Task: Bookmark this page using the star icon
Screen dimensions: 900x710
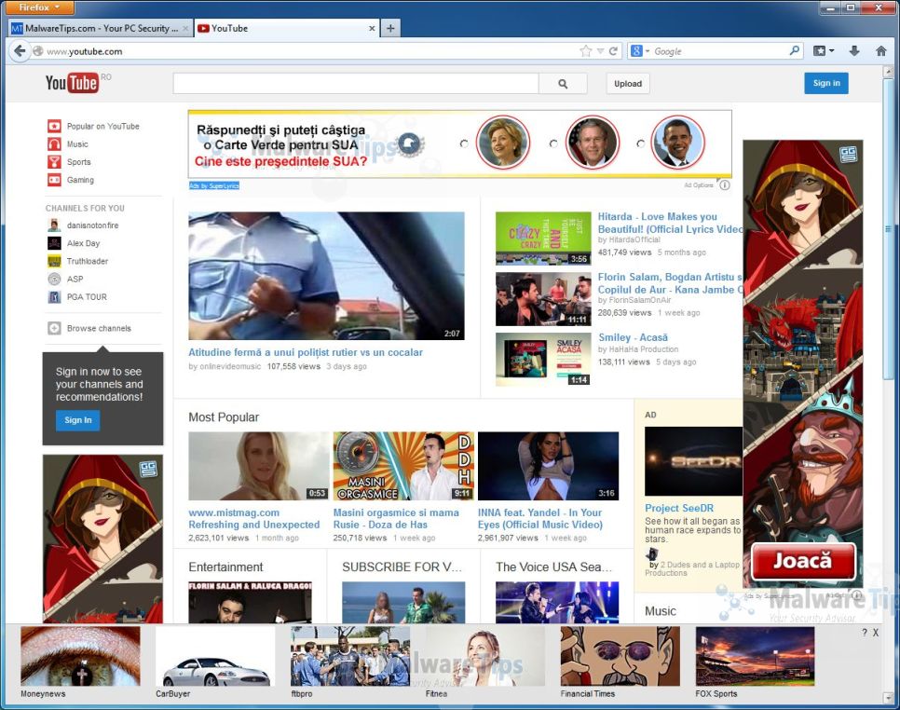Action: click(585, 51)
